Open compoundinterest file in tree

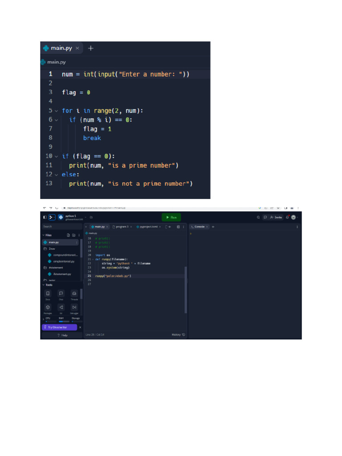tap(63, 255)
